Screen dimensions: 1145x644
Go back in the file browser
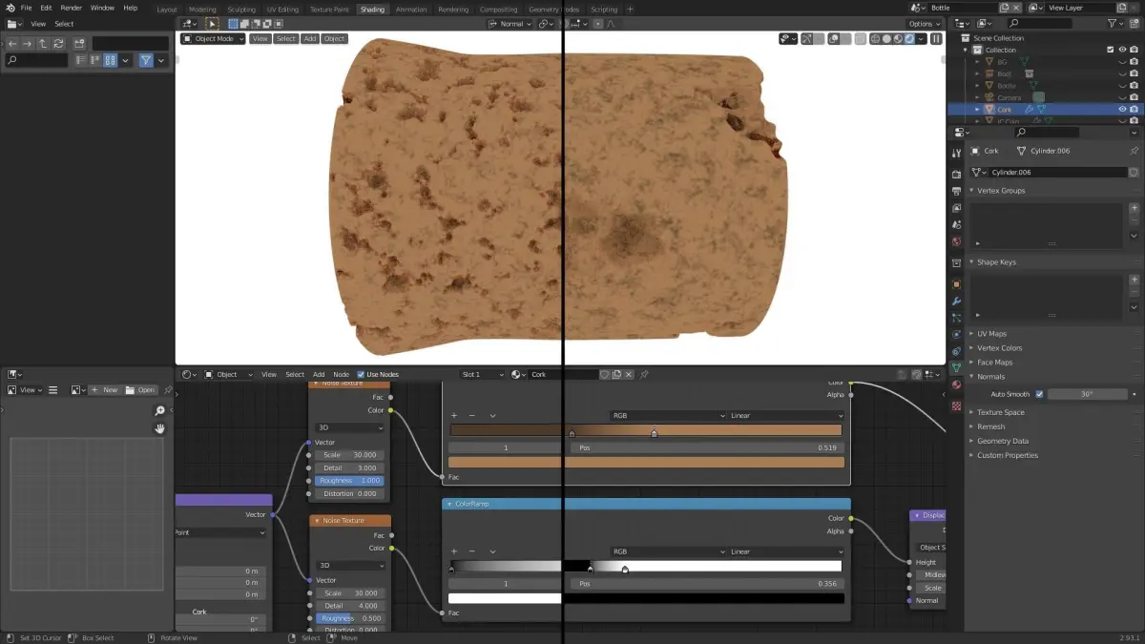click(13, 44)
